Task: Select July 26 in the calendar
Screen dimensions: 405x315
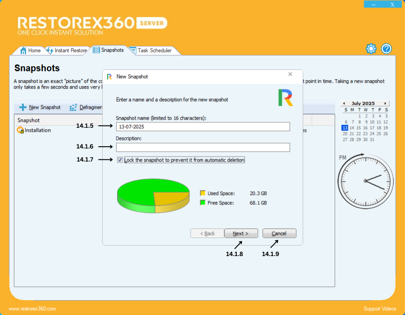Action: (386, 134)
